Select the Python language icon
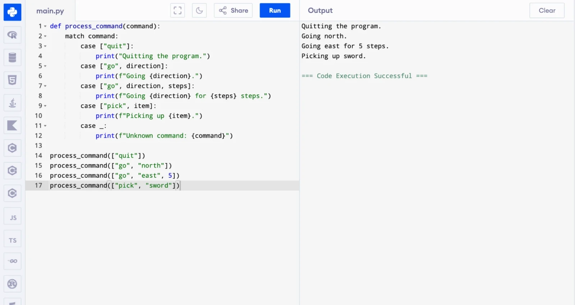The image size is (575, 305). click(12, 12)
